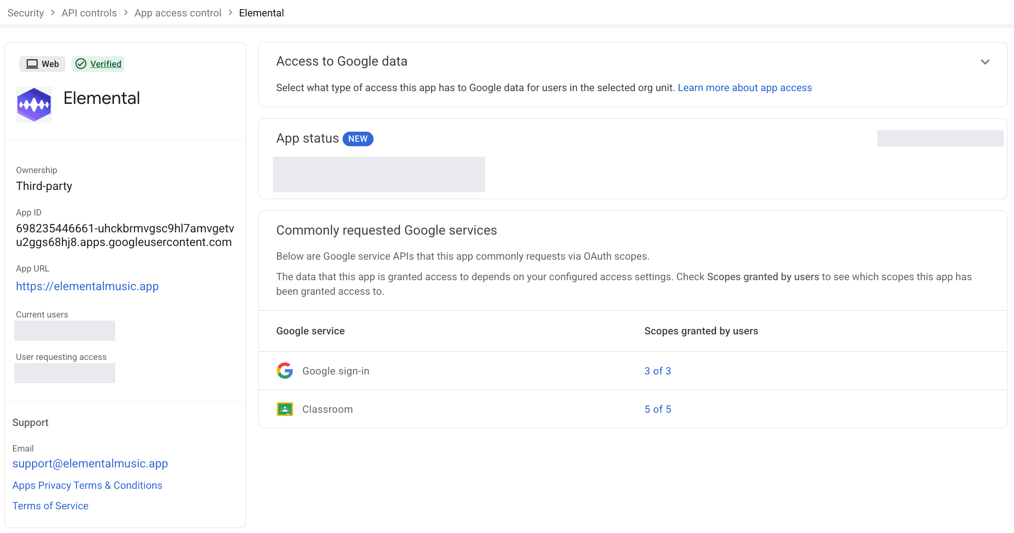View 3 of 3 sign-in scopes
Screen dimensions: 1014x533
tap(658, 371)
